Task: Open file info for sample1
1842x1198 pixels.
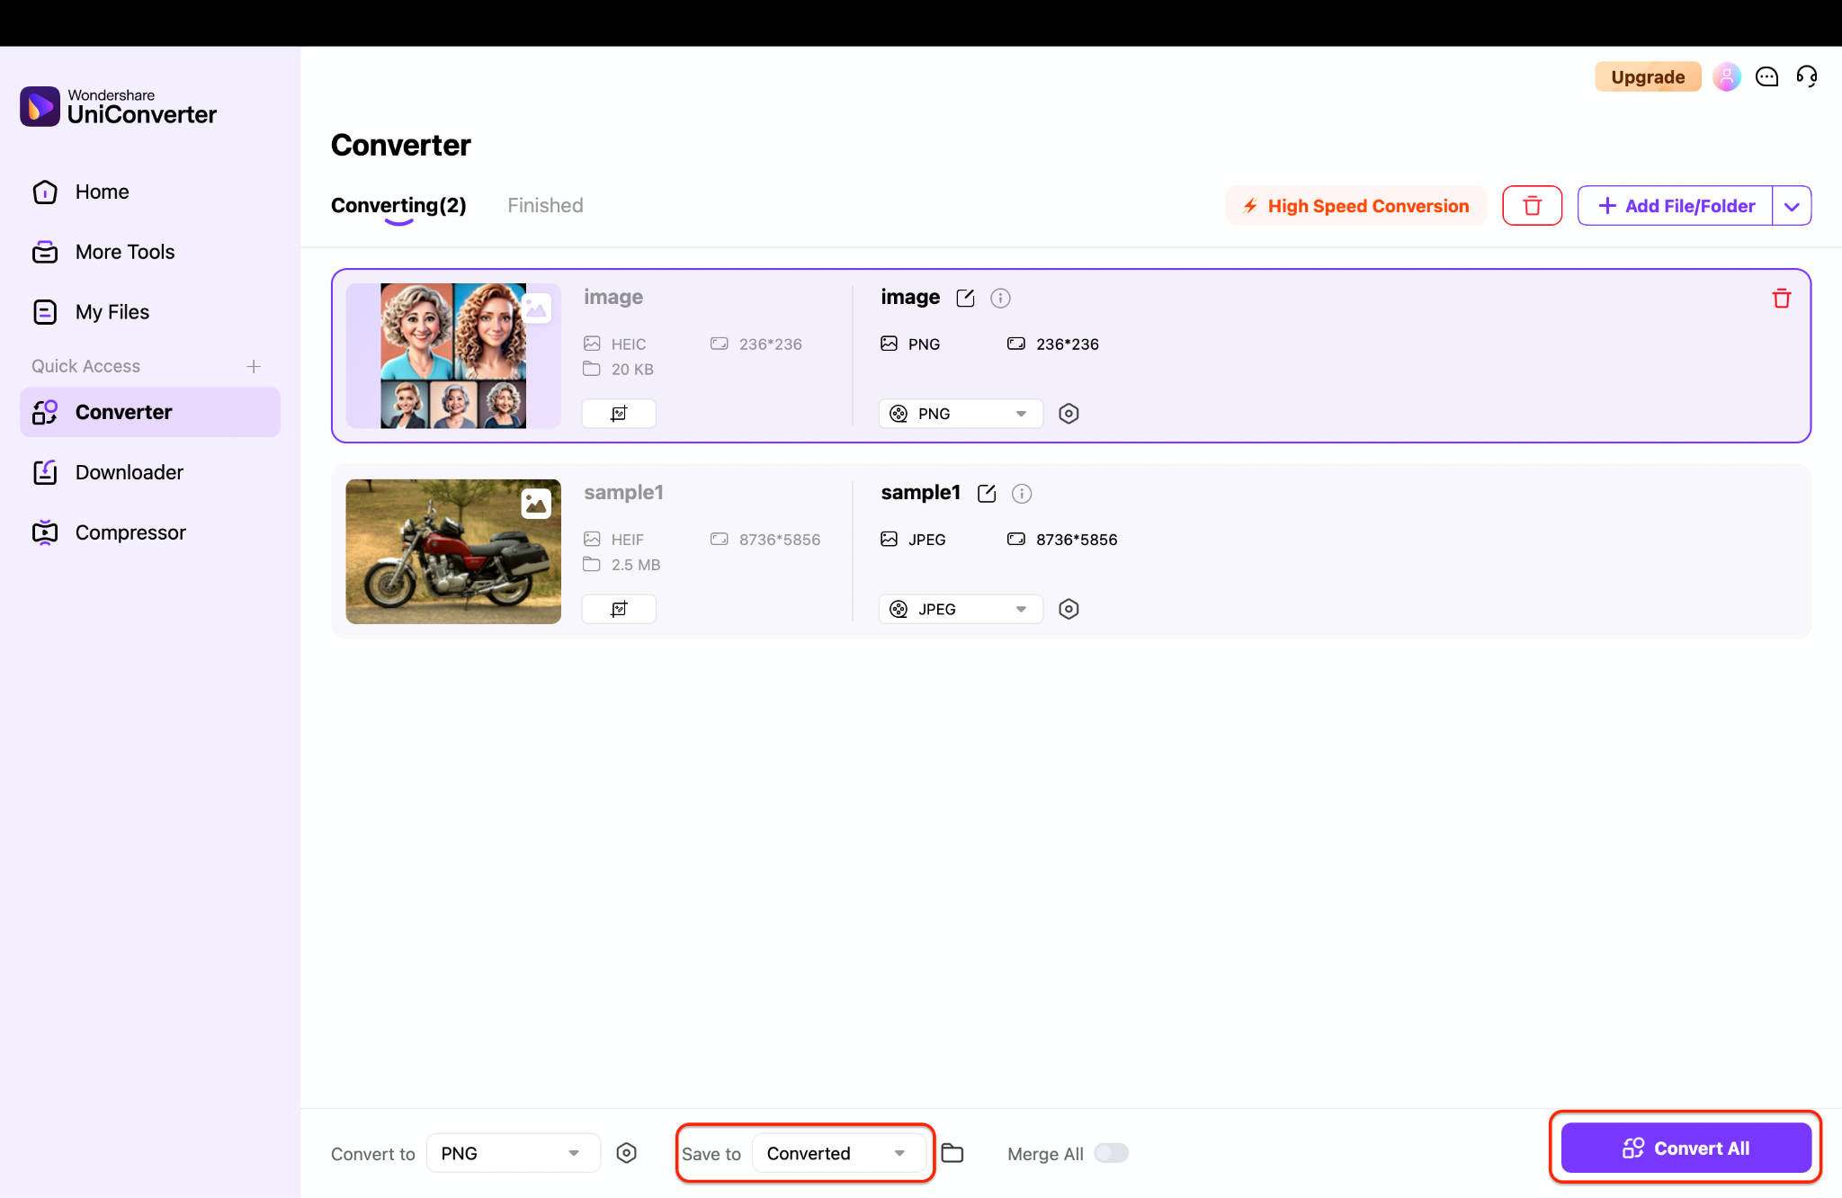Action: coord(1021,493)
